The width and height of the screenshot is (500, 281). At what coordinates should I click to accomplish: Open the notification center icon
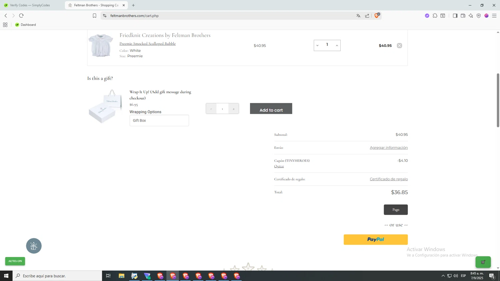click(x=492, y=276)
